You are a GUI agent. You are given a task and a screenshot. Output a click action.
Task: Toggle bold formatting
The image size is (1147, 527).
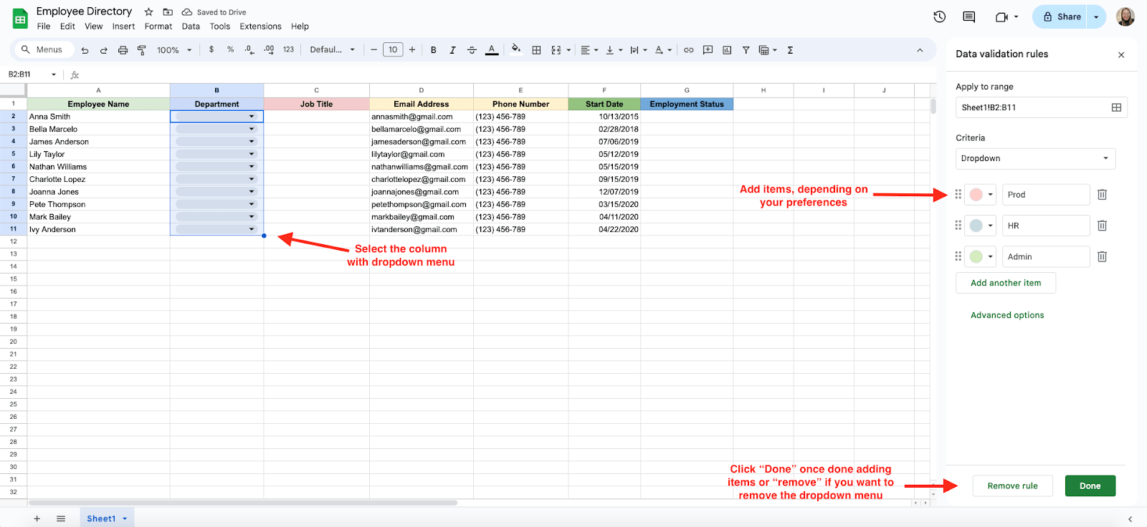coord(433,50)
